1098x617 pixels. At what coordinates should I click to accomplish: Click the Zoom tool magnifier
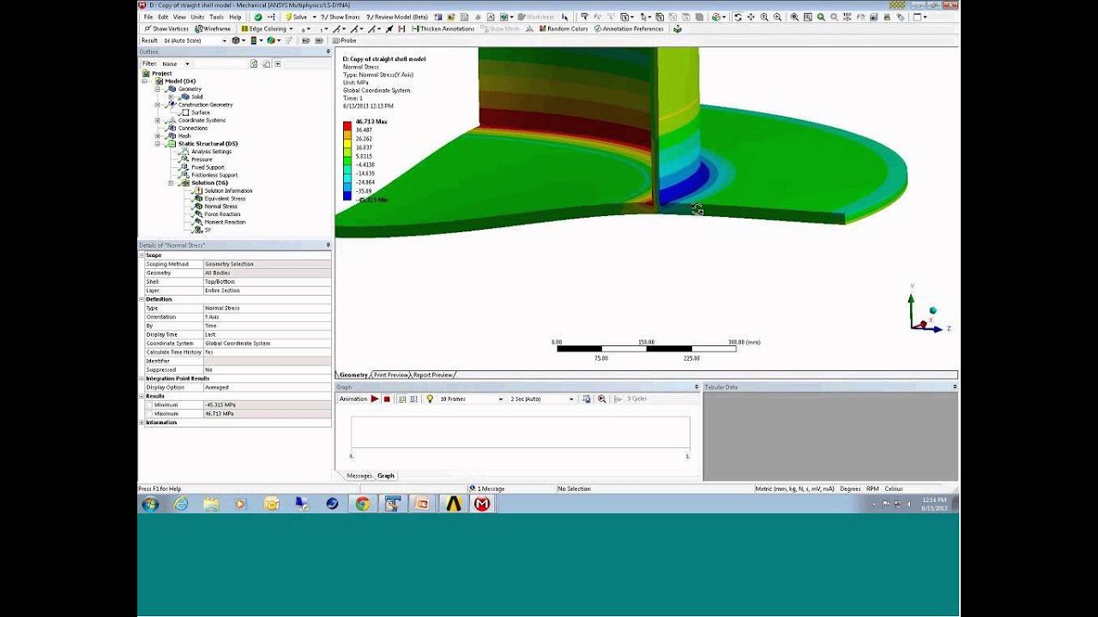[x=764, y=17]
